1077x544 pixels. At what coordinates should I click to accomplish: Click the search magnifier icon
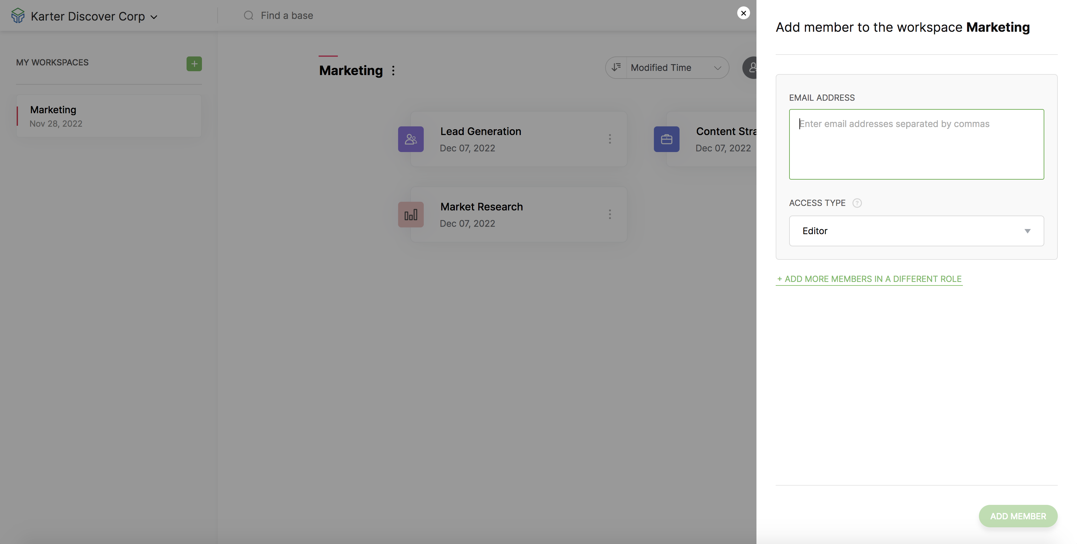coord(249,15)
